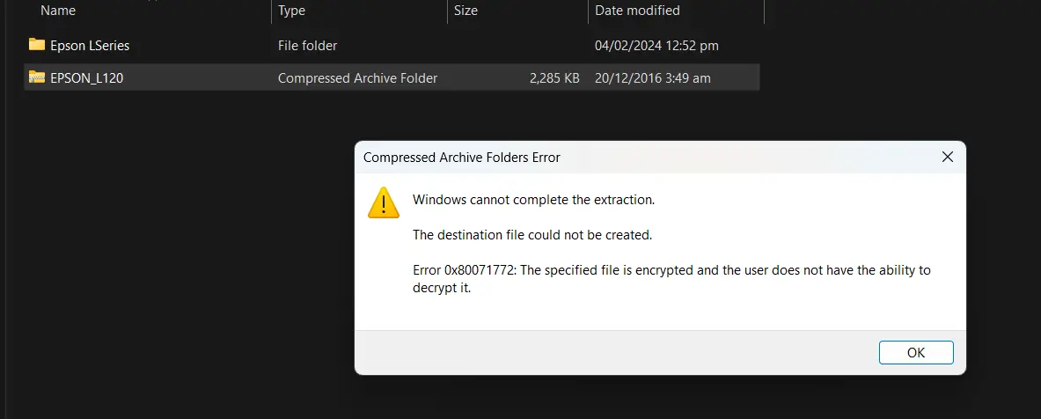Click the destination file could not be created line
The height and width of the screenshot is (419, 1041).
(x=532, y=234)
